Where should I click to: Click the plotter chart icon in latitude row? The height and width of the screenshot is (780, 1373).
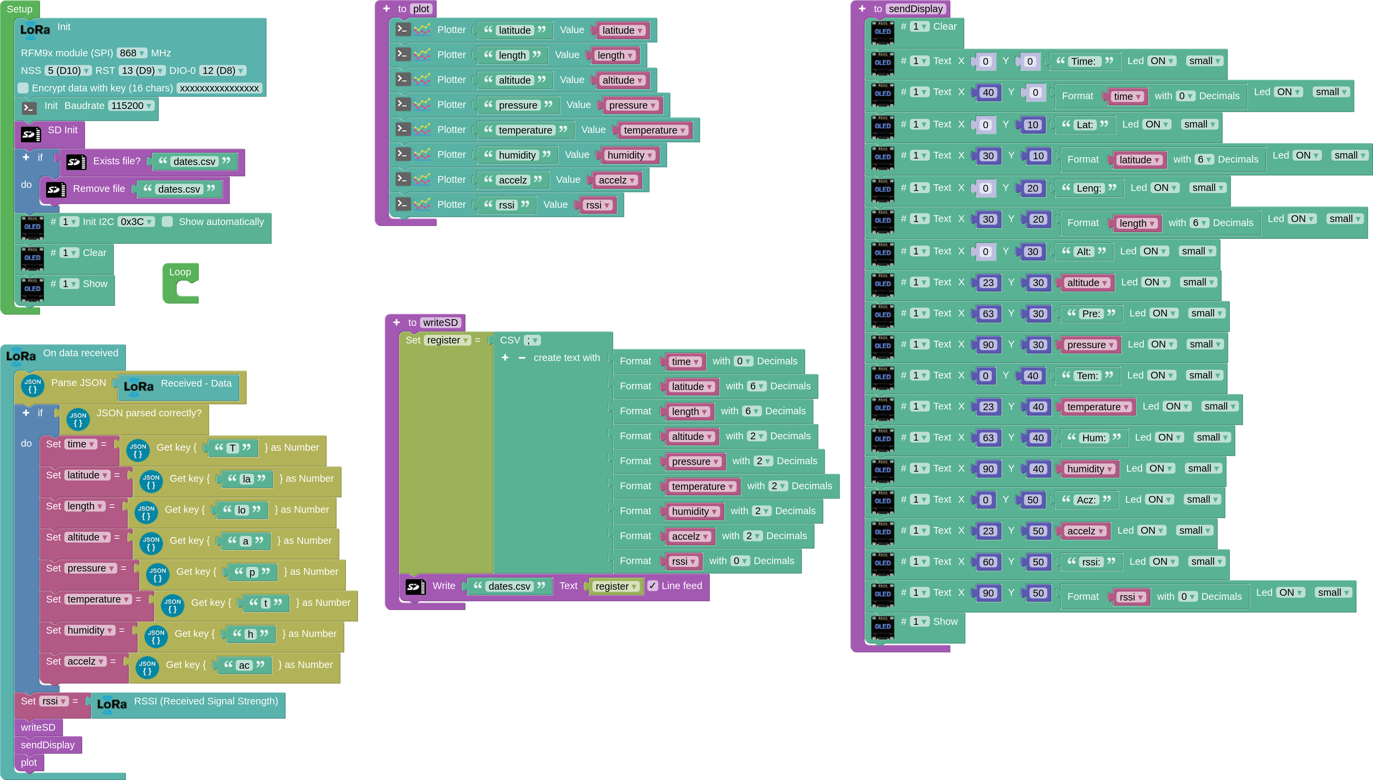pos(422,29)
